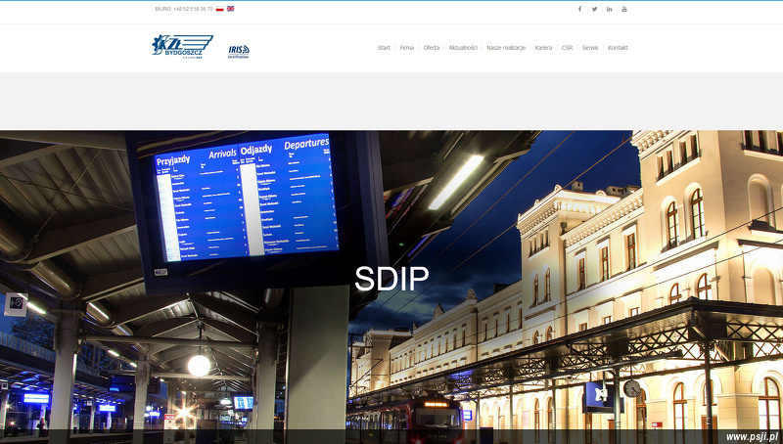Select Serwis in the navigation
Viewport: 783px width, 444px height.
tap(590, 48)
